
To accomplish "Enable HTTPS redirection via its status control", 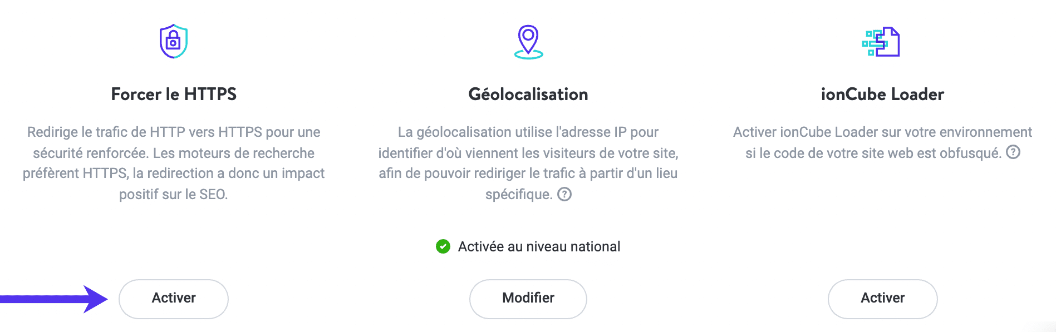I will tap(173, 299).
